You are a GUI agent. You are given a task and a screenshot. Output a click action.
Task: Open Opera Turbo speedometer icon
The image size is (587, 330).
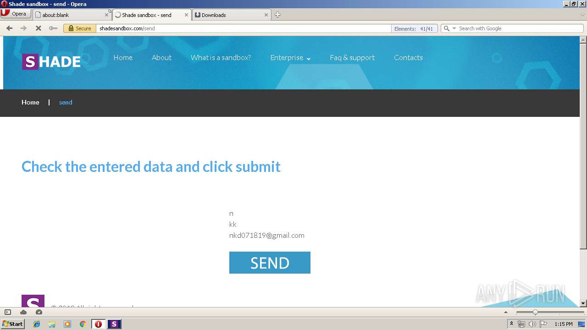39,312
